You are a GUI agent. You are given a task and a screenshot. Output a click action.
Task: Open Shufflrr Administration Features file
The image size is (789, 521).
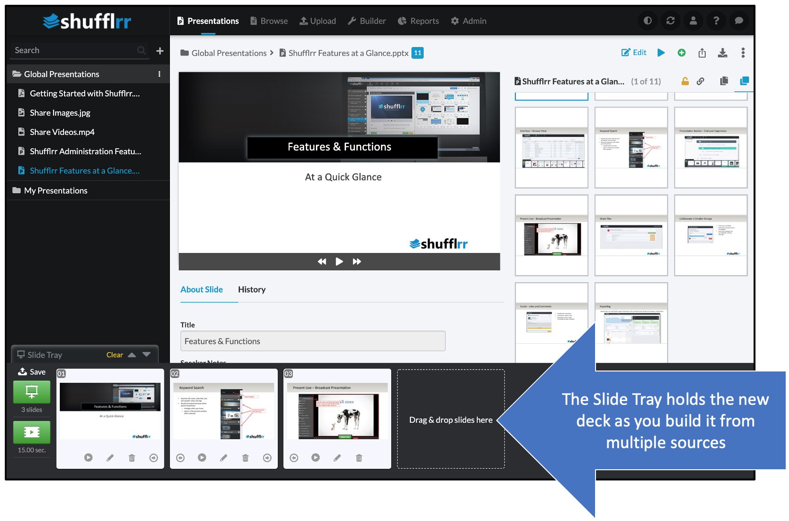point(85,151)
